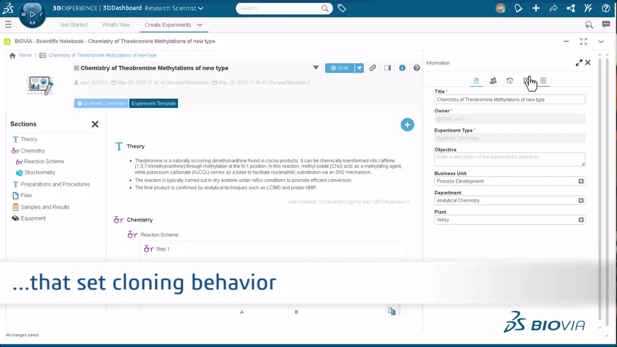Select Preparations and Procedures section
Image resolution: width=617 pixels, height=347 pixels.
pos(55,184)
